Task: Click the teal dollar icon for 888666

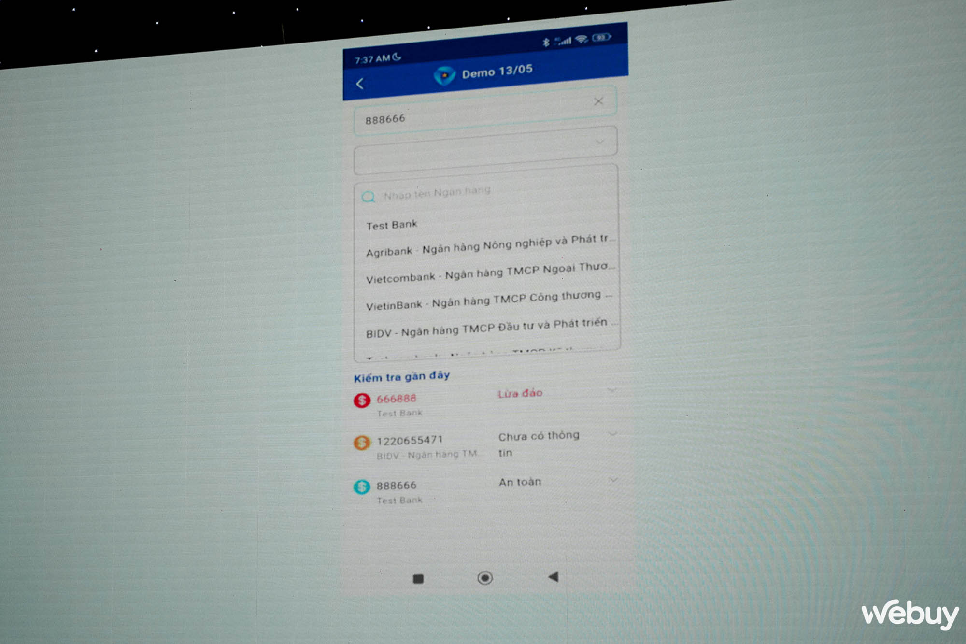Action: pos(362,487)
